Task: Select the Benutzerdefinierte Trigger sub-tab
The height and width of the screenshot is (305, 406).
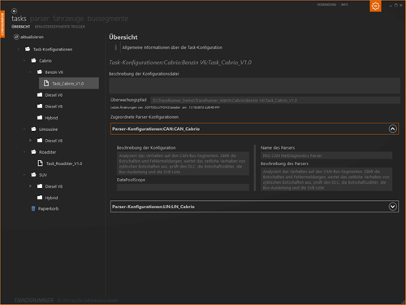Action: pos(60,27)
